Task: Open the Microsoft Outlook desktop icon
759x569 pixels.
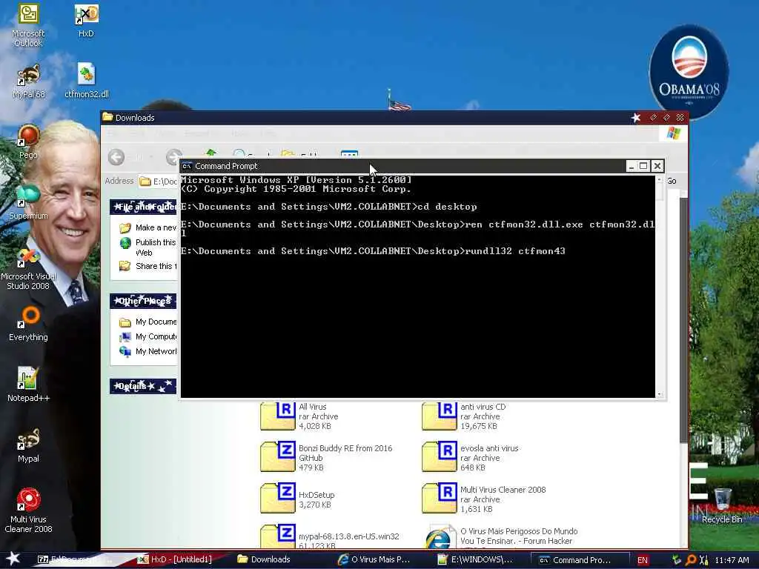Action: (x=28, y=24)
